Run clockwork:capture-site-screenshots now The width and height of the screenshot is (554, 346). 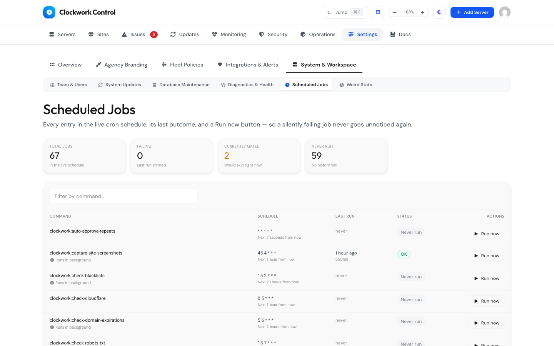point(486,256)
